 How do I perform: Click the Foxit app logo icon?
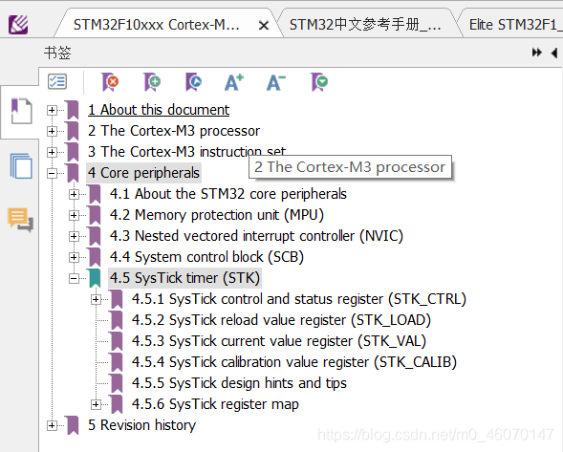coord(18,25)
